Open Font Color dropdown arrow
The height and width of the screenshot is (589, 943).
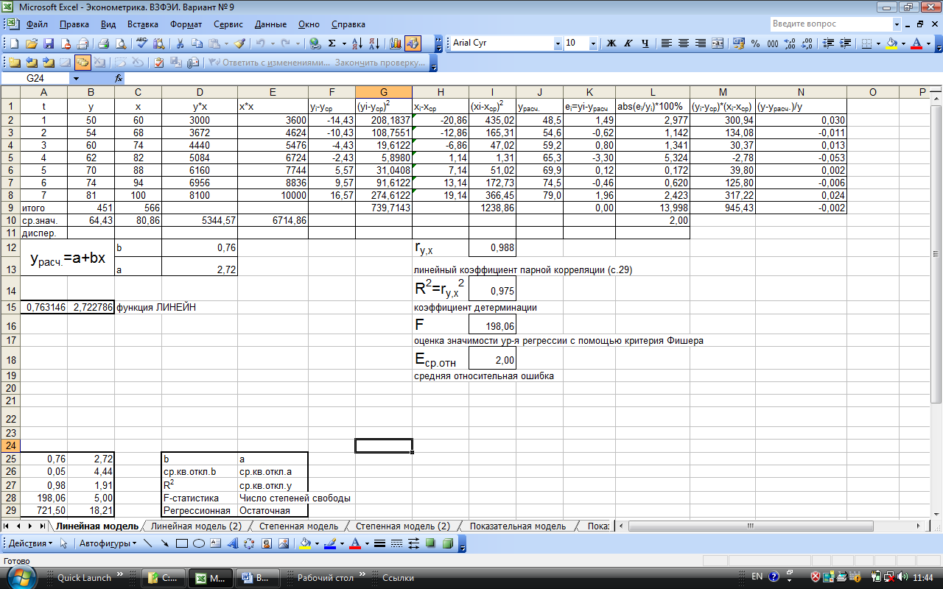pos(928,43)
